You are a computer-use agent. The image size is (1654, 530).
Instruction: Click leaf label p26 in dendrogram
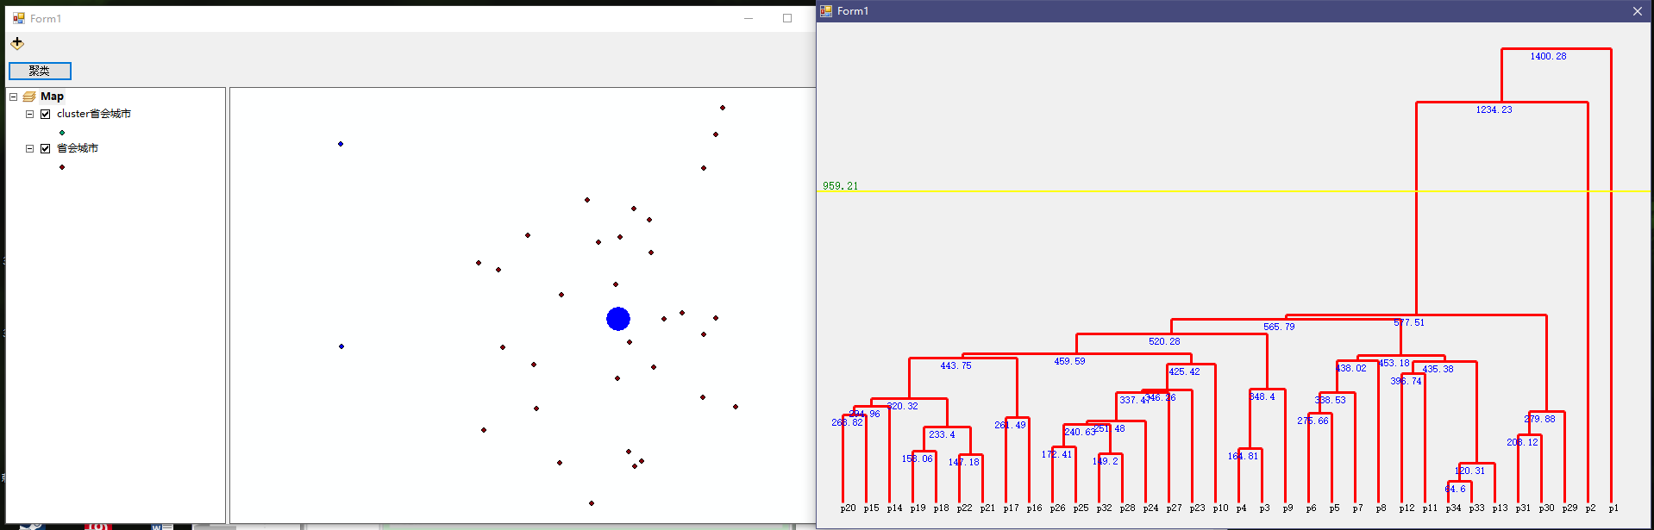(1057, 508)
